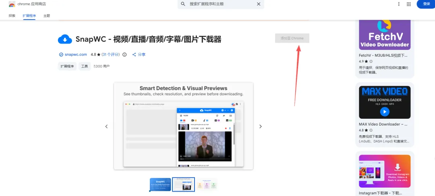
Task: Switch to the 主题 tab
Action: 47,16
